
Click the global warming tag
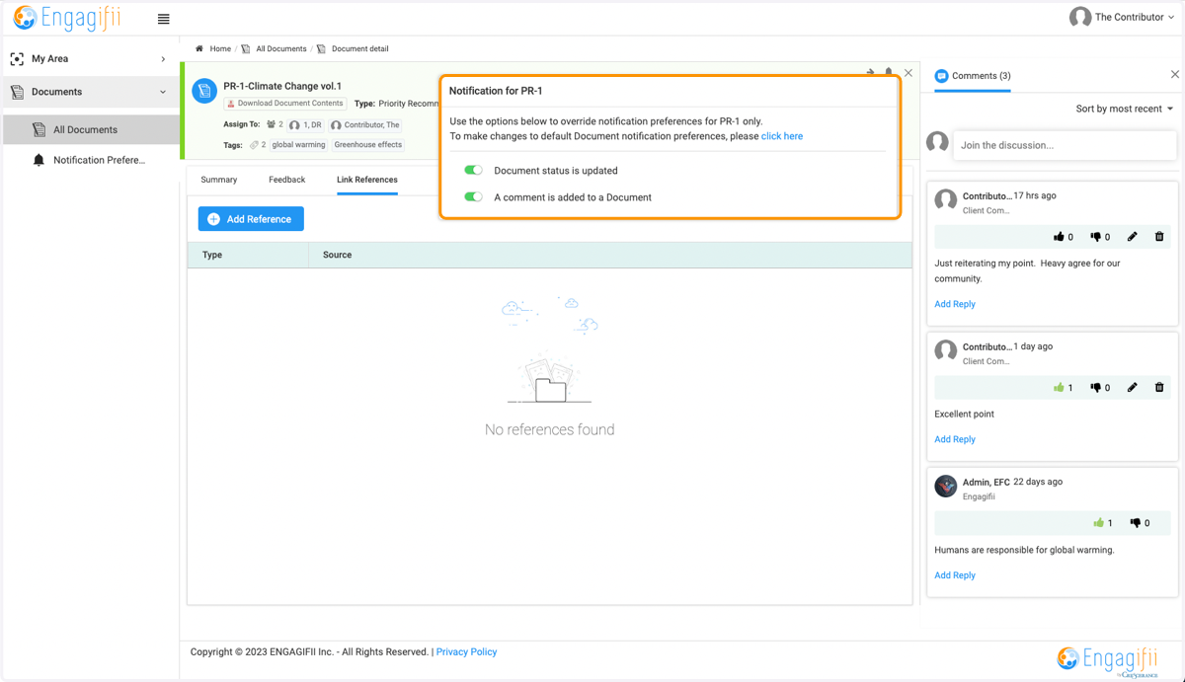tap(298, 145)
